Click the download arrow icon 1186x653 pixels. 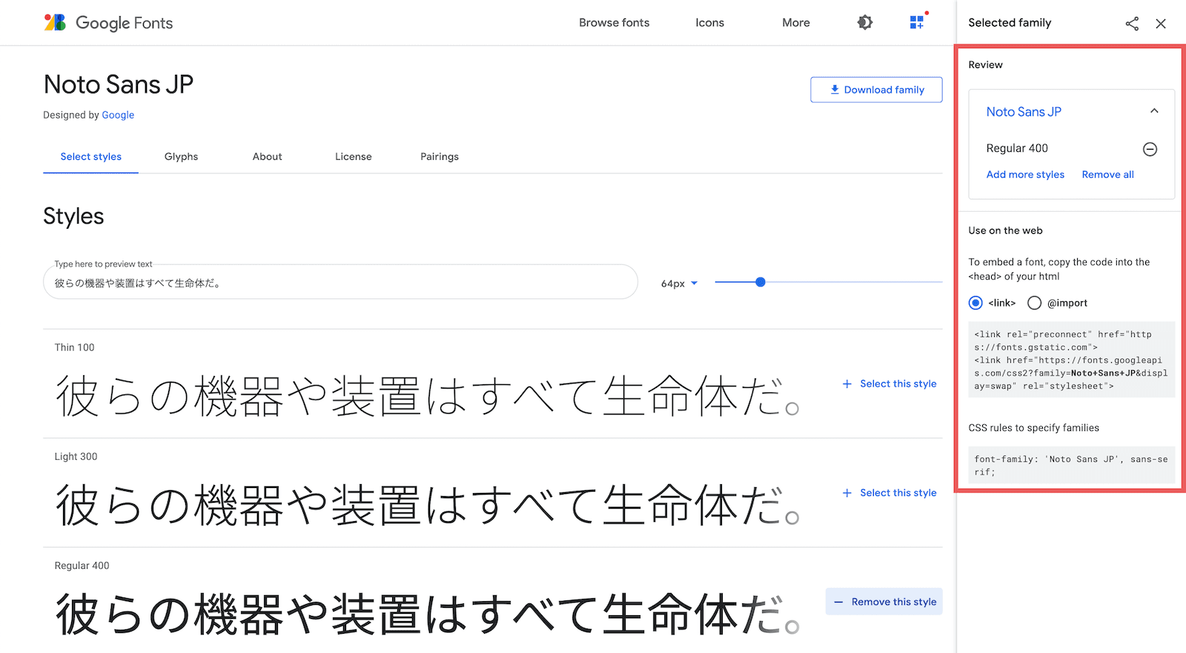[x=835, y=90]
